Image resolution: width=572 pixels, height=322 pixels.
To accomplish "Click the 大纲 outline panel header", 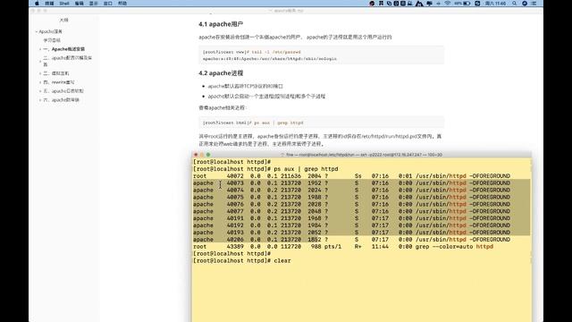I will point(63,20).
